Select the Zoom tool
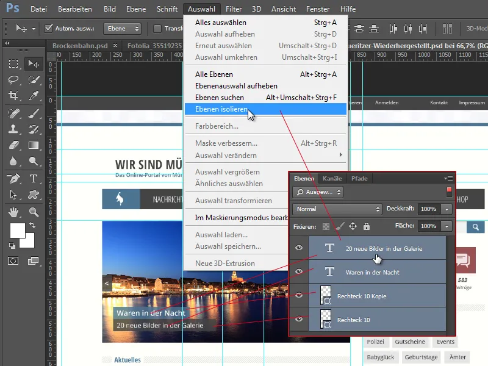 34,212
